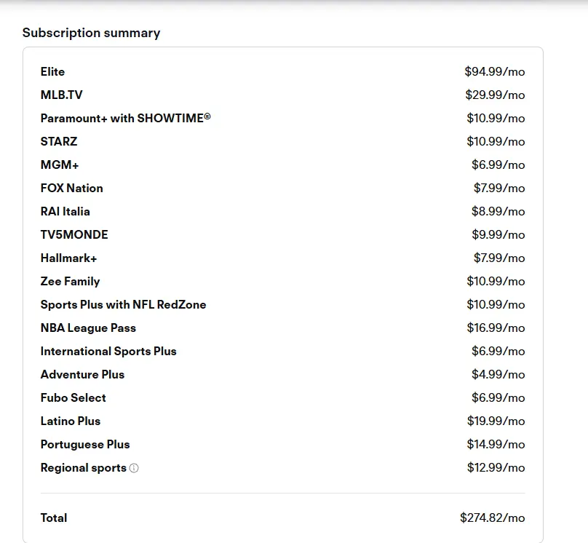588x543 pixels.
Task: Select the NBA League Pass item
Action: 88,328
